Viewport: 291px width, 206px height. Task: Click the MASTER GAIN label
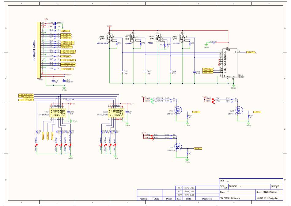(102, 43)
